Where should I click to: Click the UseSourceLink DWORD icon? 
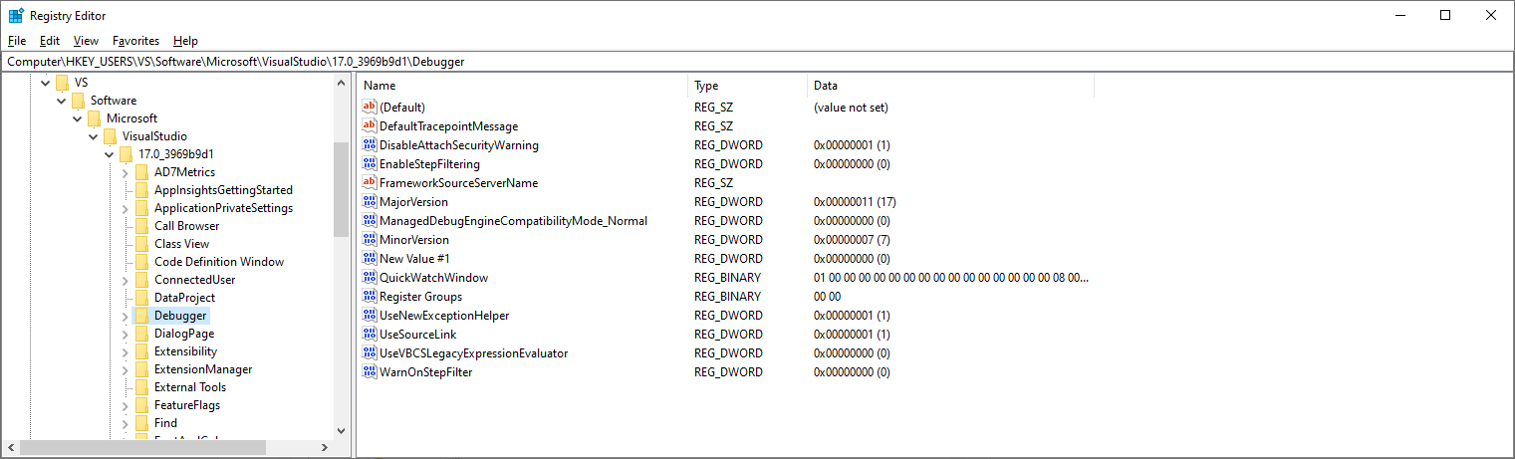[370, 334]
